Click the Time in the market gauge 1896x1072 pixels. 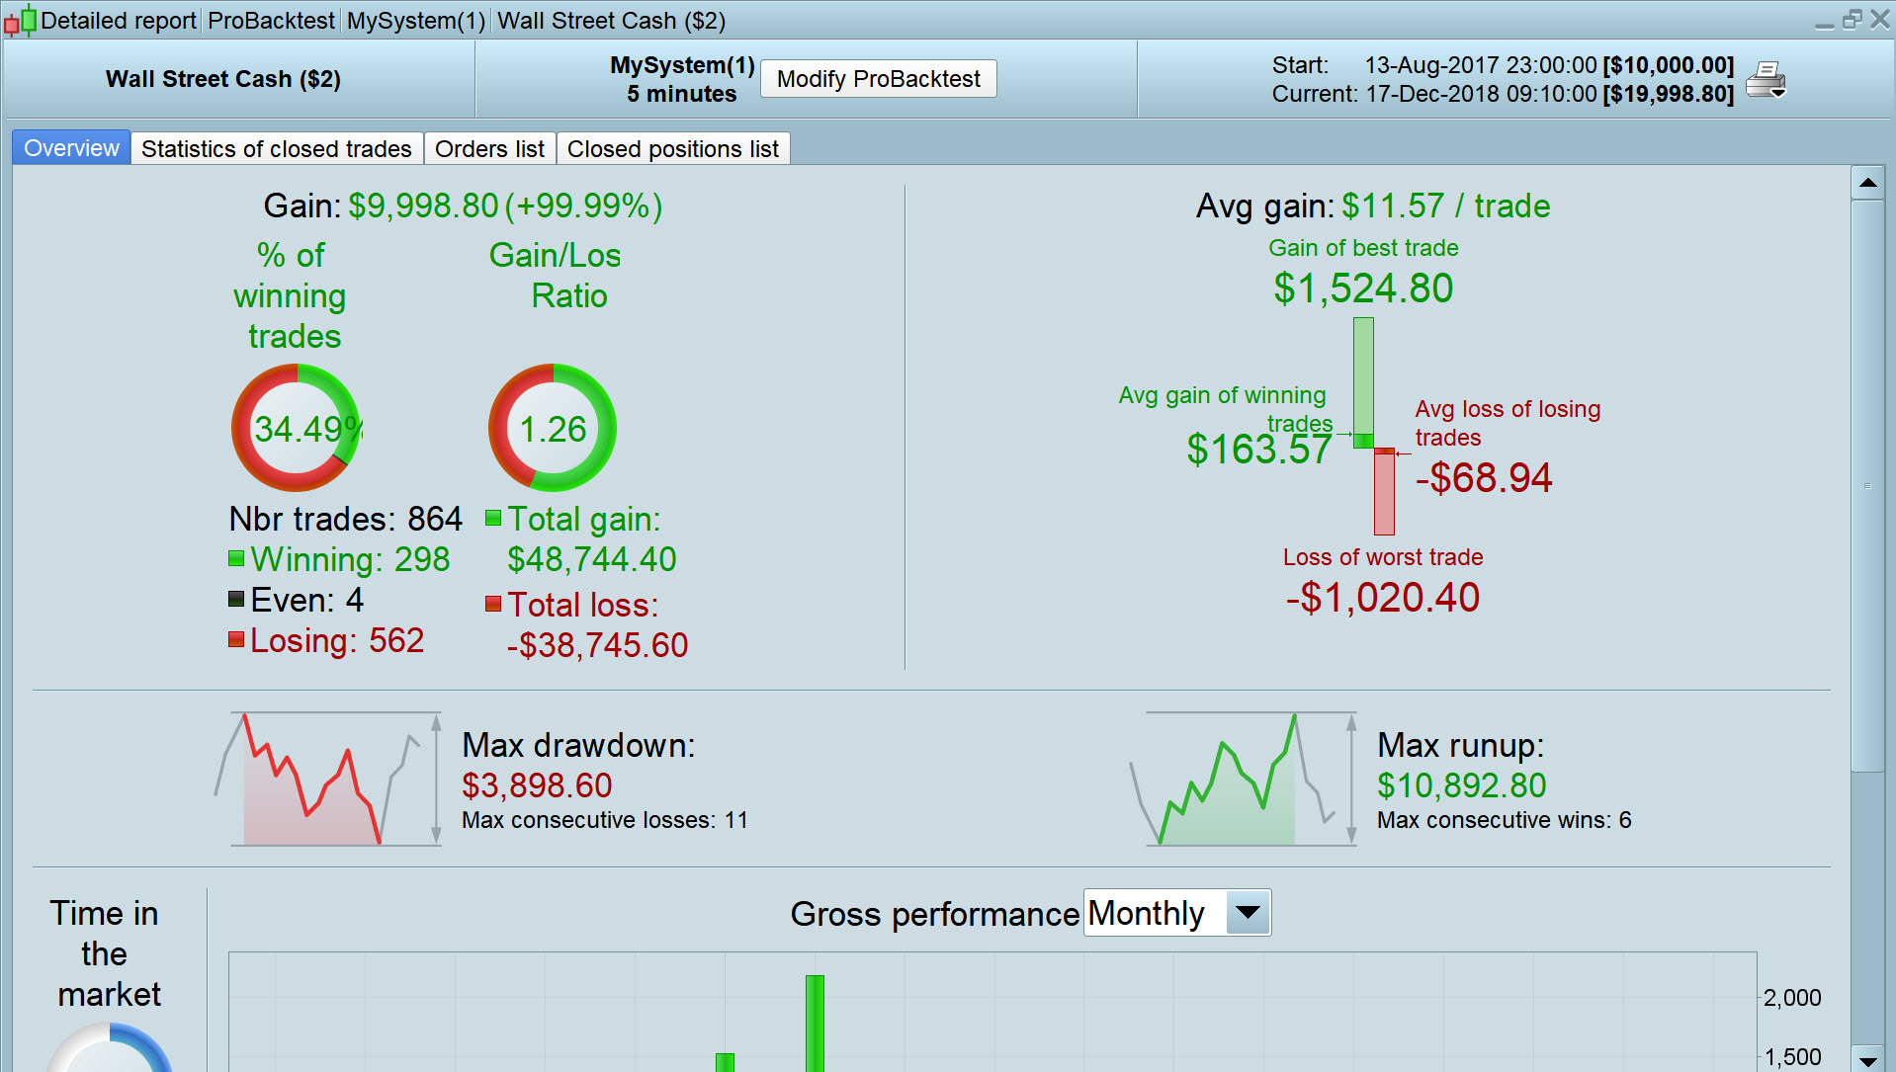pos(109,1047)
